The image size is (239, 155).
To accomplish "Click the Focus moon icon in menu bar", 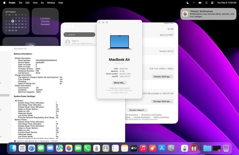I will 188,3.
